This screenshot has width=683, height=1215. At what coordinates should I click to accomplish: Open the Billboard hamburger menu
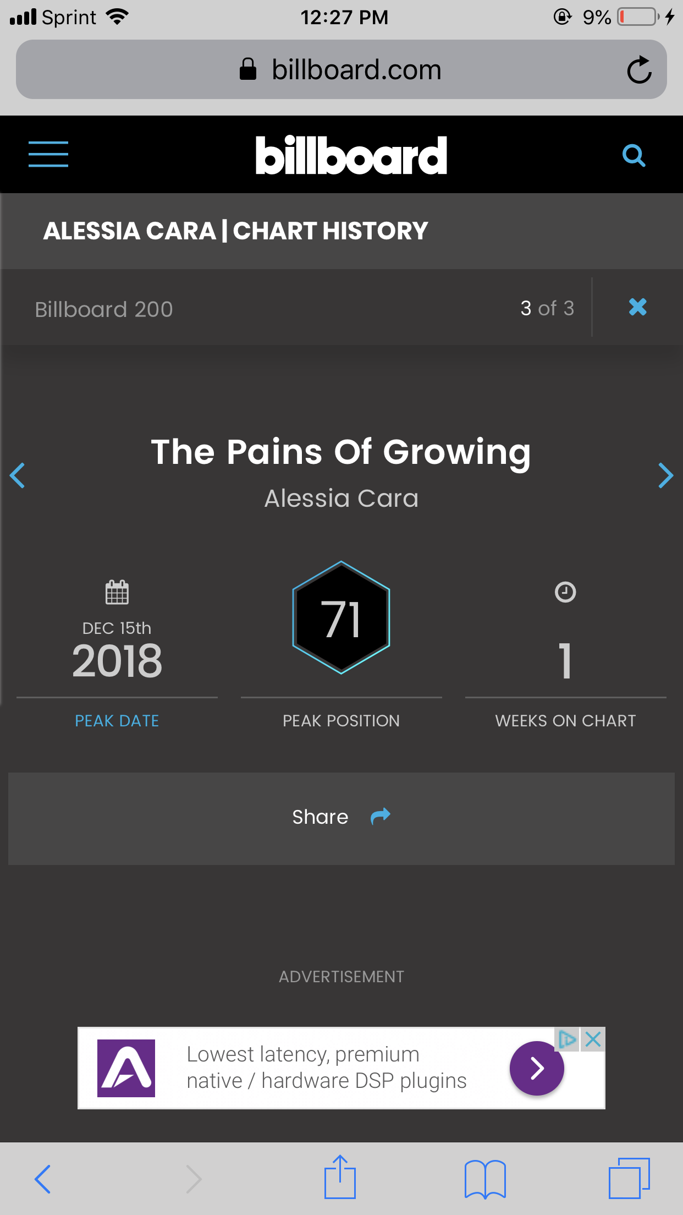pos(48,154)
